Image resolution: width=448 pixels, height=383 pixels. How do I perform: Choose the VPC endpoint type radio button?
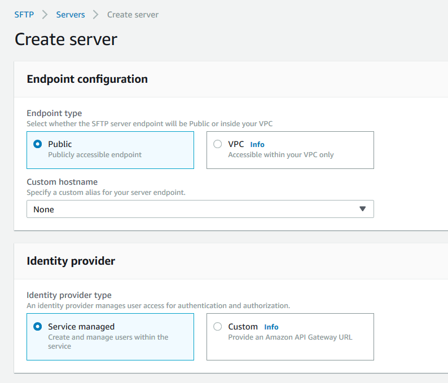(218, 144)
